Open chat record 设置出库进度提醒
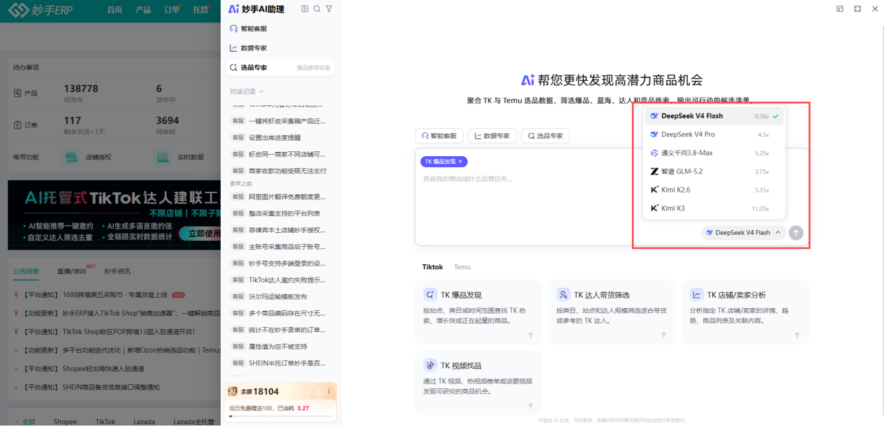Screen dimensions: 884x426 [280, 137]
